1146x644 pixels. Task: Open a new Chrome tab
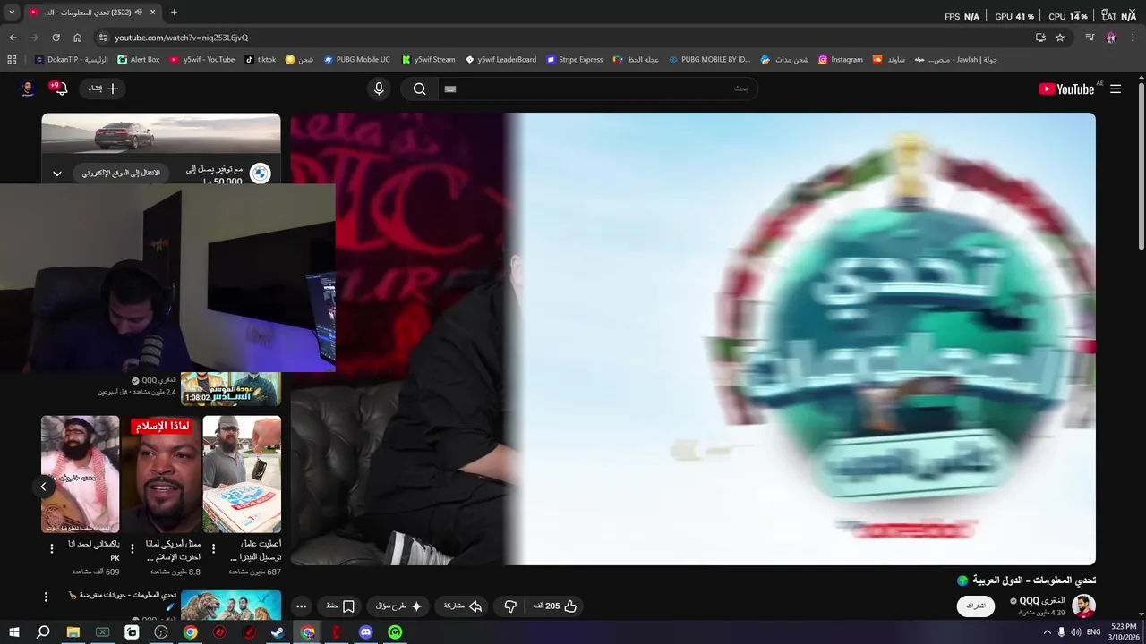(x=174, y=13)
